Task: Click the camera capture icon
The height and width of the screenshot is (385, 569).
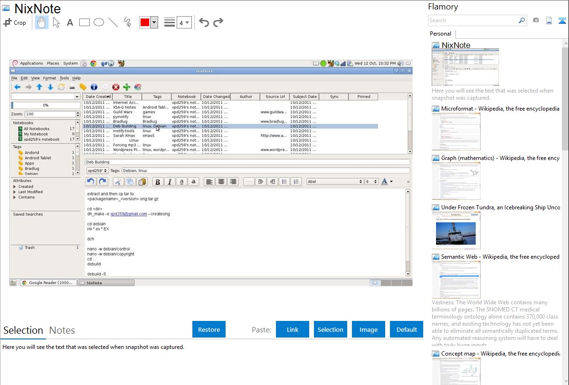Action: click(x=536, y=20)
